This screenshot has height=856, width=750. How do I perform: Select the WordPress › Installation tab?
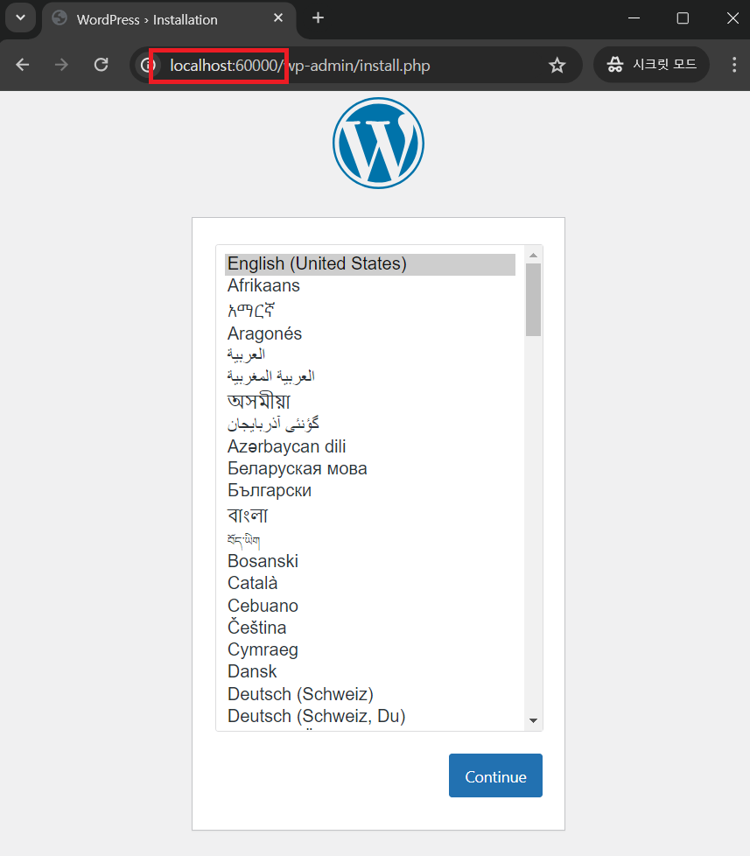169,19
